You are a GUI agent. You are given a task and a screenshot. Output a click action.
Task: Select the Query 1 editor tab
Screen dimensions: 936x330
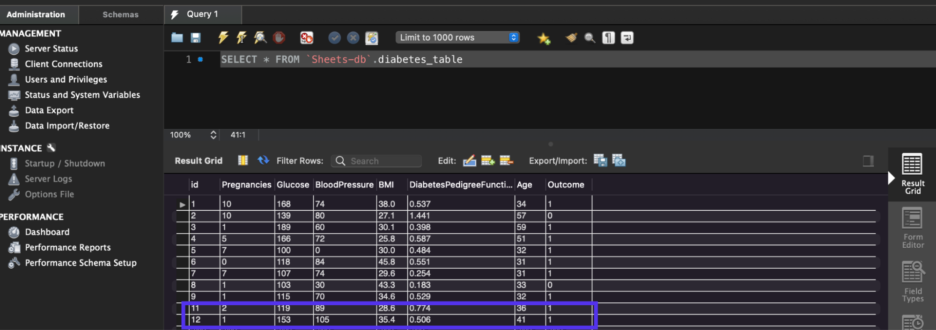tap(203, 14)
